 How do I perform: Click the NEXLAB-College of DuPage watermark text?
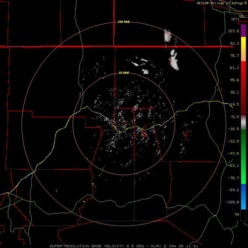click(222, 3)
